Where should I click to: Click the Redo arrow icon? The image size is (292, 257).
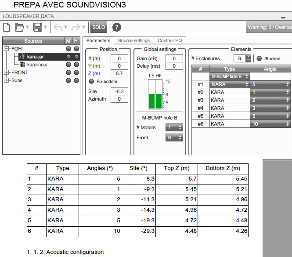click(76, 27)
